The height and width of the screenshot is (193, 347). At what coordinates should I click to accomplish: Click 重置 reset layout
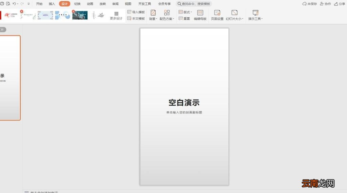click(184, 19)
